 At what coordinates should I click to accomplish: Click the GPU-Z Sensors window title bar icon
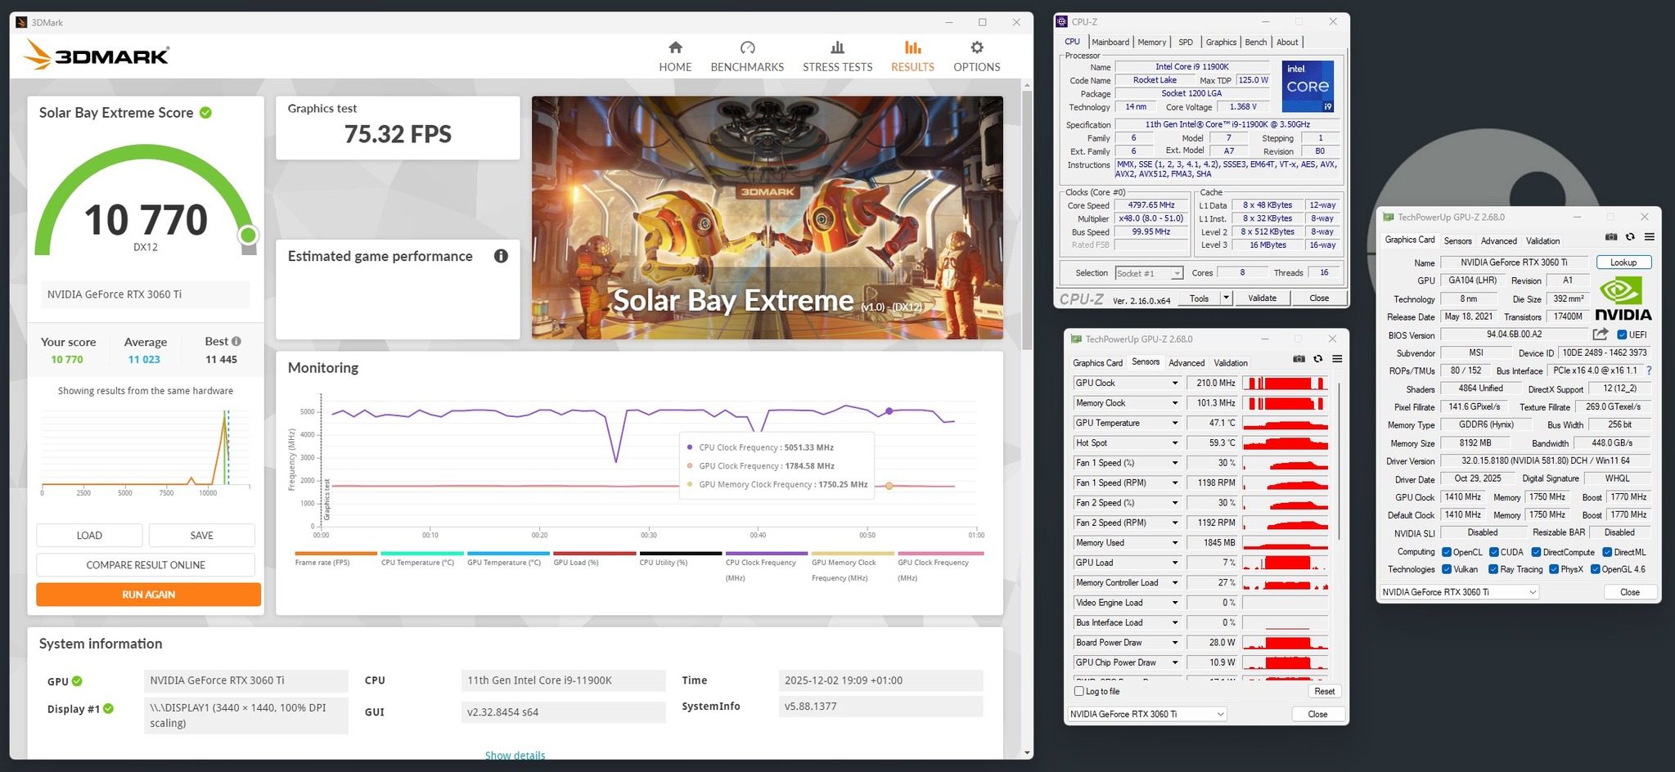click(x=1077, y=339)
